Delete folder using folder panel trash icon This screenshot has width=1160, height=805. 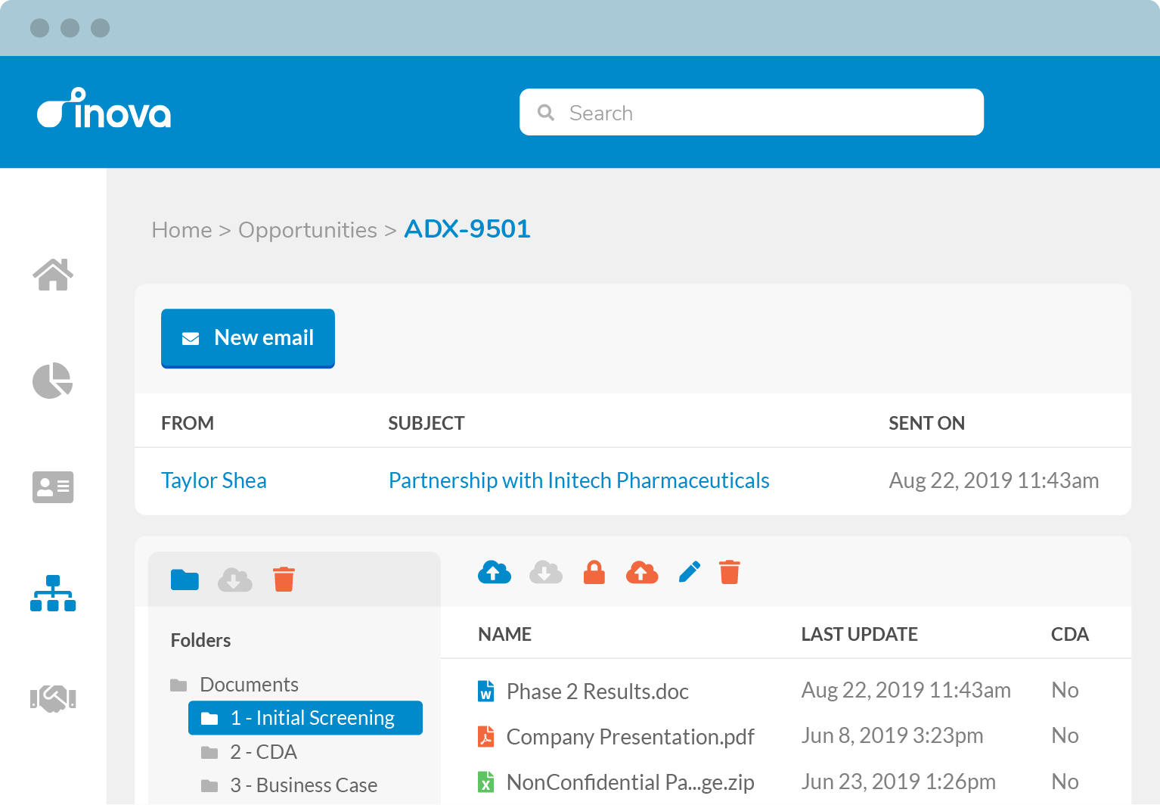point(284,579)
